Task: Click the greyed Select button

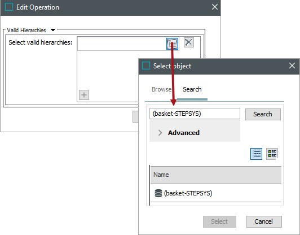Action: coord(219,221)
